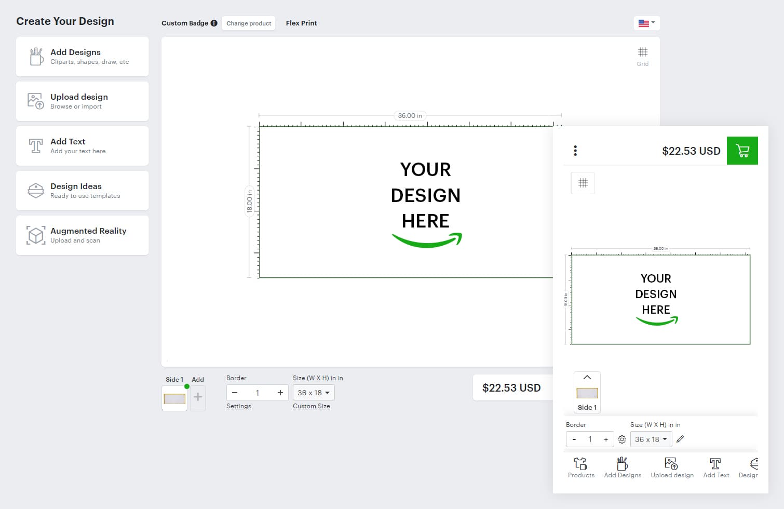Click the green shopping cart icon
The image size is (784, 509).
click(742, 151)
